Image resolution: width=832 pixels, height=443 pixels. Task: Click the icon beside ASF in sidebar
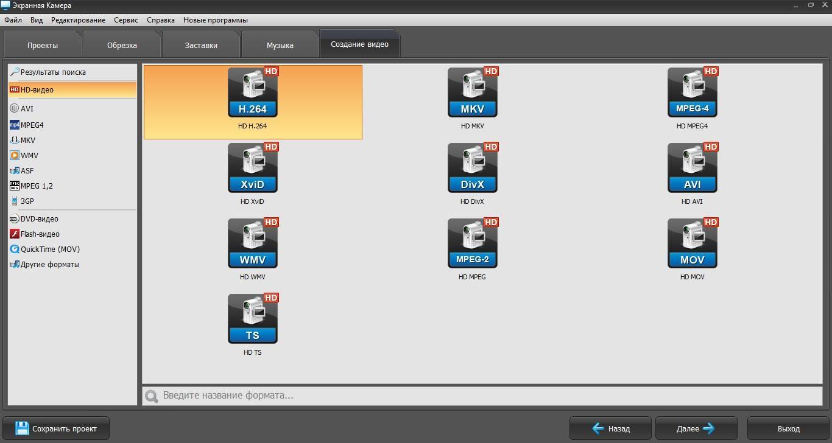click(x=15, y=170)
